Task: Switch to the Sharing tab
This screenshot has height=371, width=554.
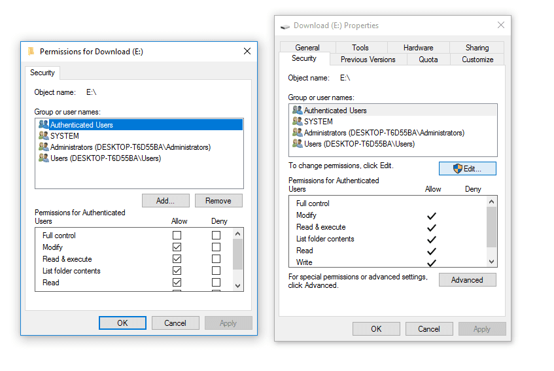Action: pyautogui.click(x=477, y=48)
